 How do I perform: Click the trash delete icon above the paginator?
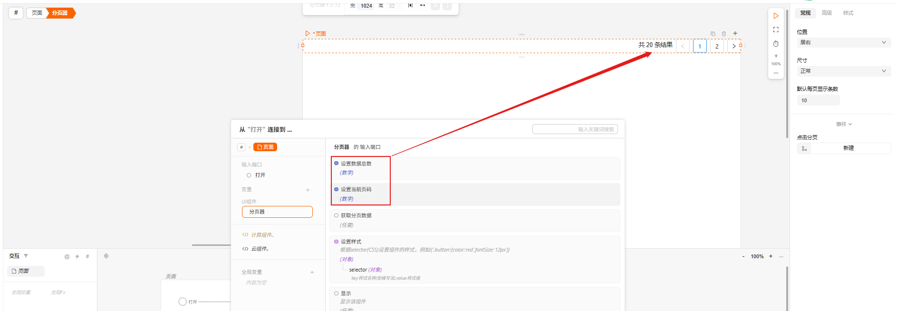pos(724,34)
